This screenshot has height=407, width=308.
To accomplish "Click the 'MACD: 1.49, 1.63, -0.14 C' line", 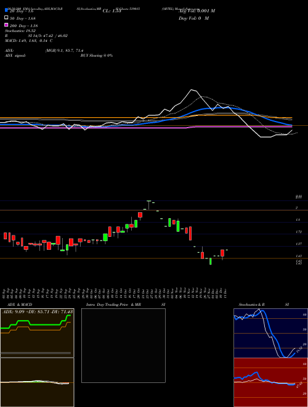I will tap(29, 41).
